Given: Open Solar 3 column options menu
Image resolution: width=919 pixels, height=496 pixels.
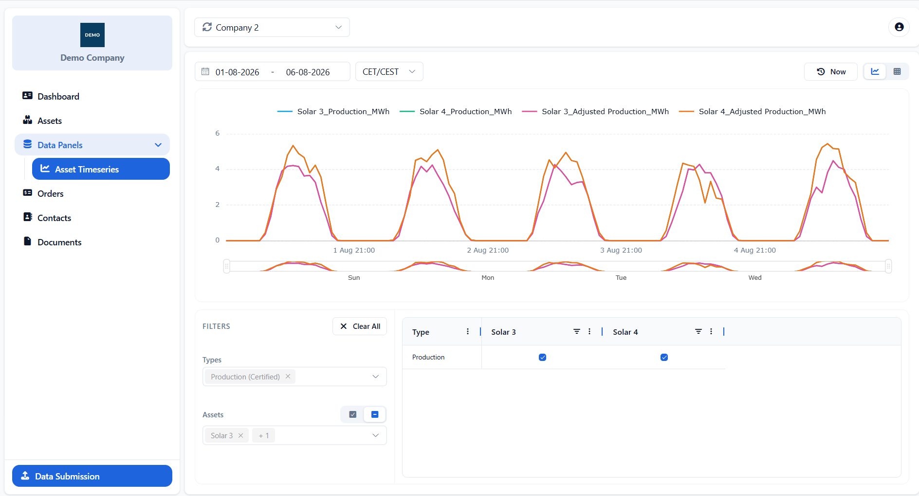Looking at the screenshot, I should (589, 331).
